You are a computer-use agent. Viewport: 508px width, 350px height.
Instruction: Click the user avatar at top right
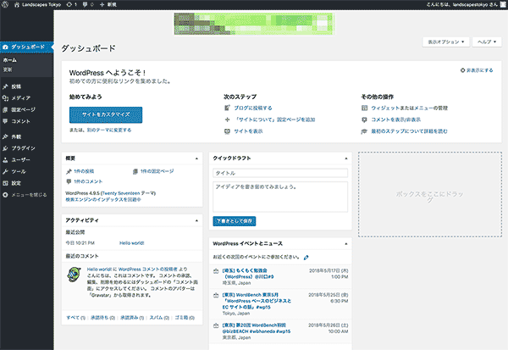pos(503,4)
